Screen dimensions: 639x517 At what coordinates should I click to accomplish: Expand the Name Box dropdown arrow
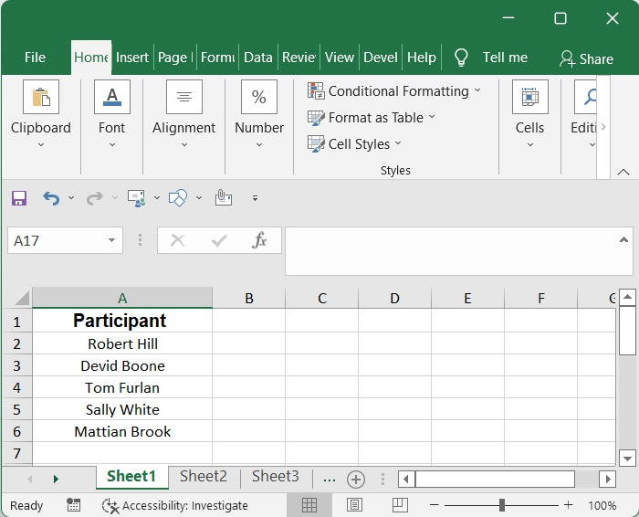pyautogui.click(x=112, y=240)
